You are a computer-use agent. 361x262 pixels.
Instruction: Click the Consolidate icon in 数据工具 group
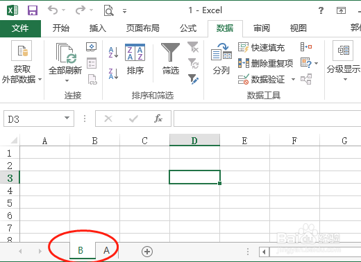(306, 47)
